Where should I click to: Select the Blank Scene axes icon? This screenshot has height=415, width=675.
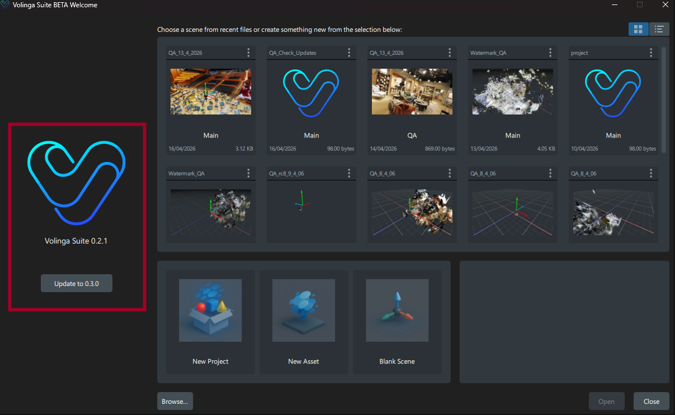point(397,311)
